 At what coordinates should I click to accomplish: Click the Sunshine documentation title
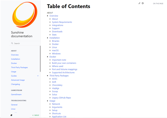[x=22, y=34]
